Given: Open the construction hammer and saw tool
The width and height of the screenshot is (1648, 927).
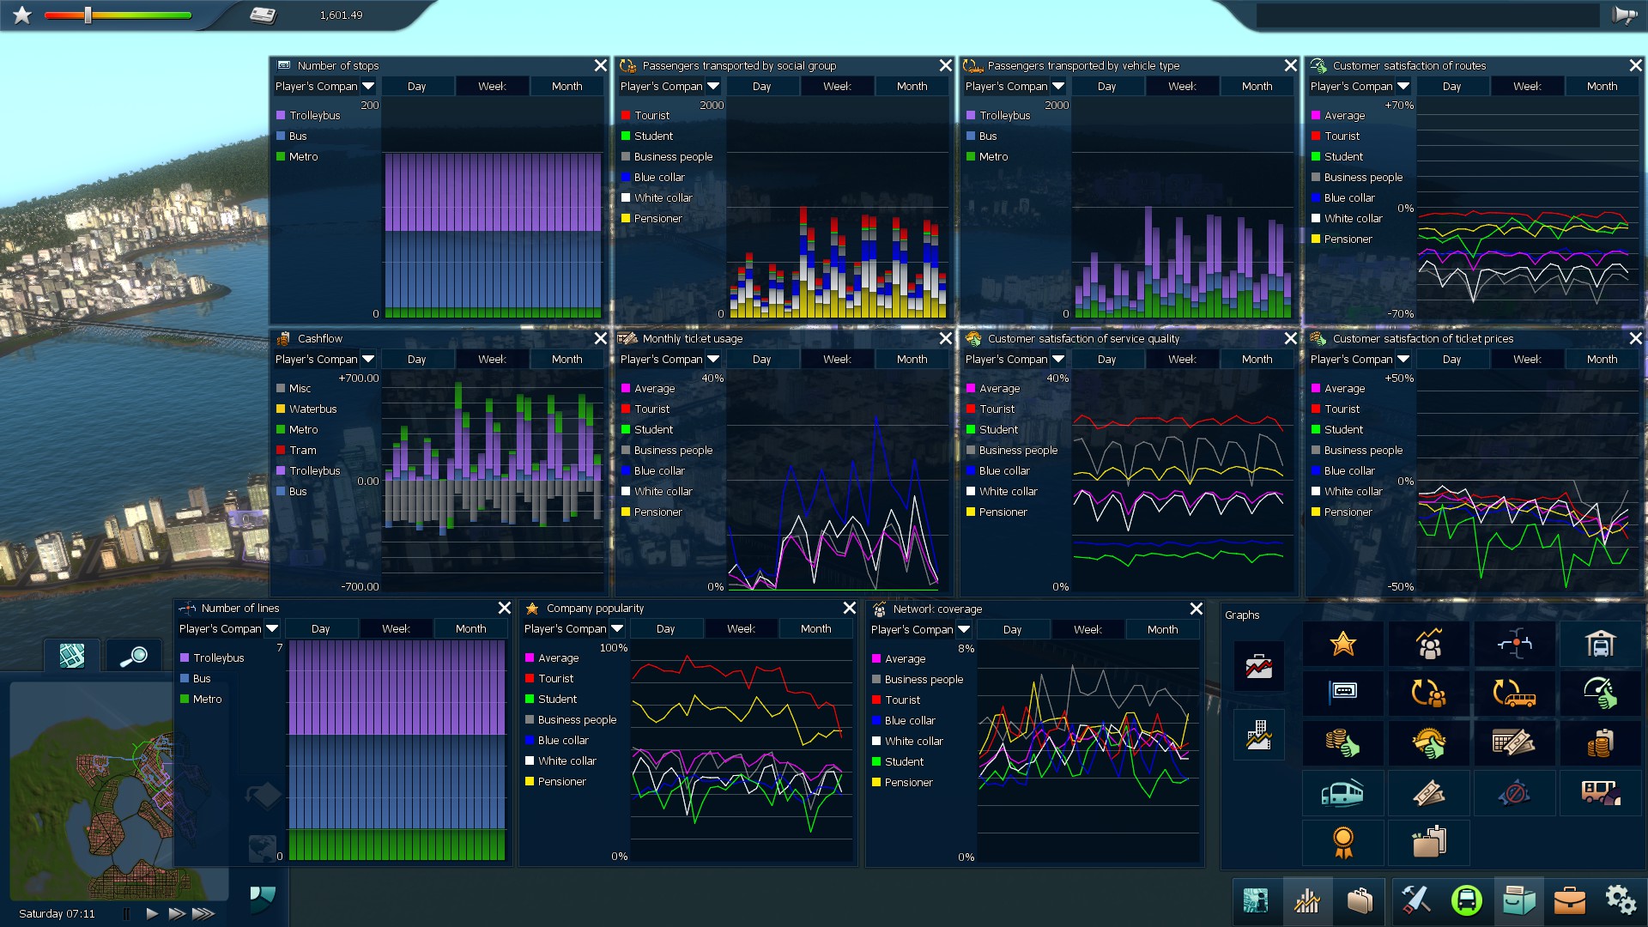Looking at the screenshot, I should [1415, 900].
